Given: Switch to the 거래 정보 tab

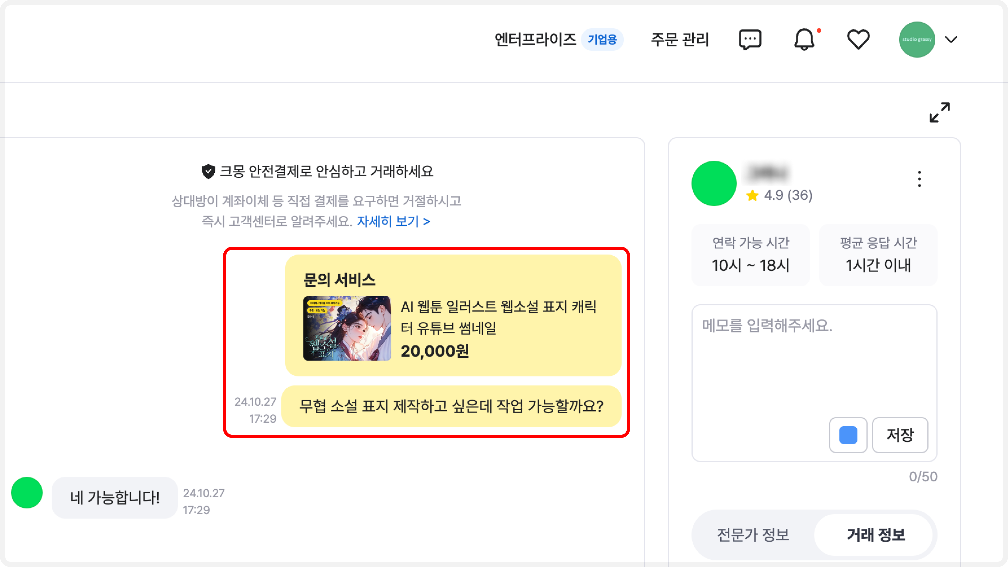Looking at the screenshot, I should coord(876,534).
